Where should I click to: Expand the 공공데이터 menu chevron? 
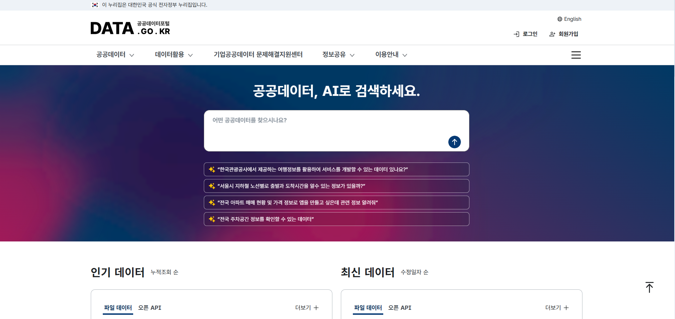(x=132, y=55)
